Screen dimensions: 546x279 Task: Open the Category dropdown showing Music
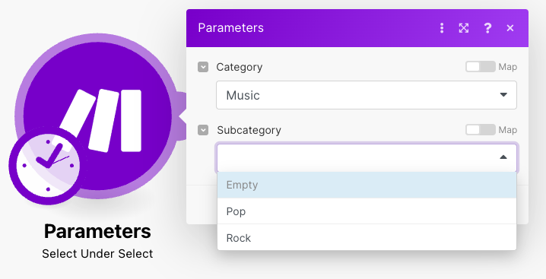coord(367,95)
